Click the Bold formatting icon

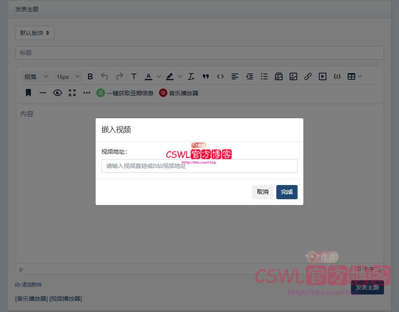[90, 76]
